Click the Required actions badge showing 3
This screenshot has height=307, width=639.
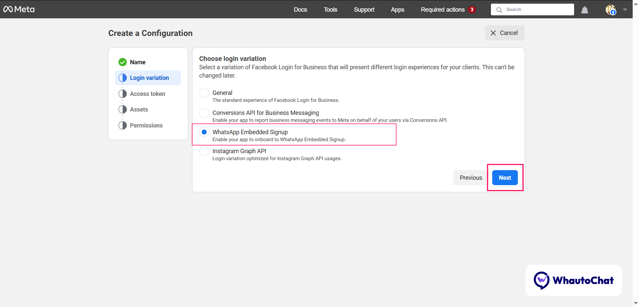pos(472,9)
